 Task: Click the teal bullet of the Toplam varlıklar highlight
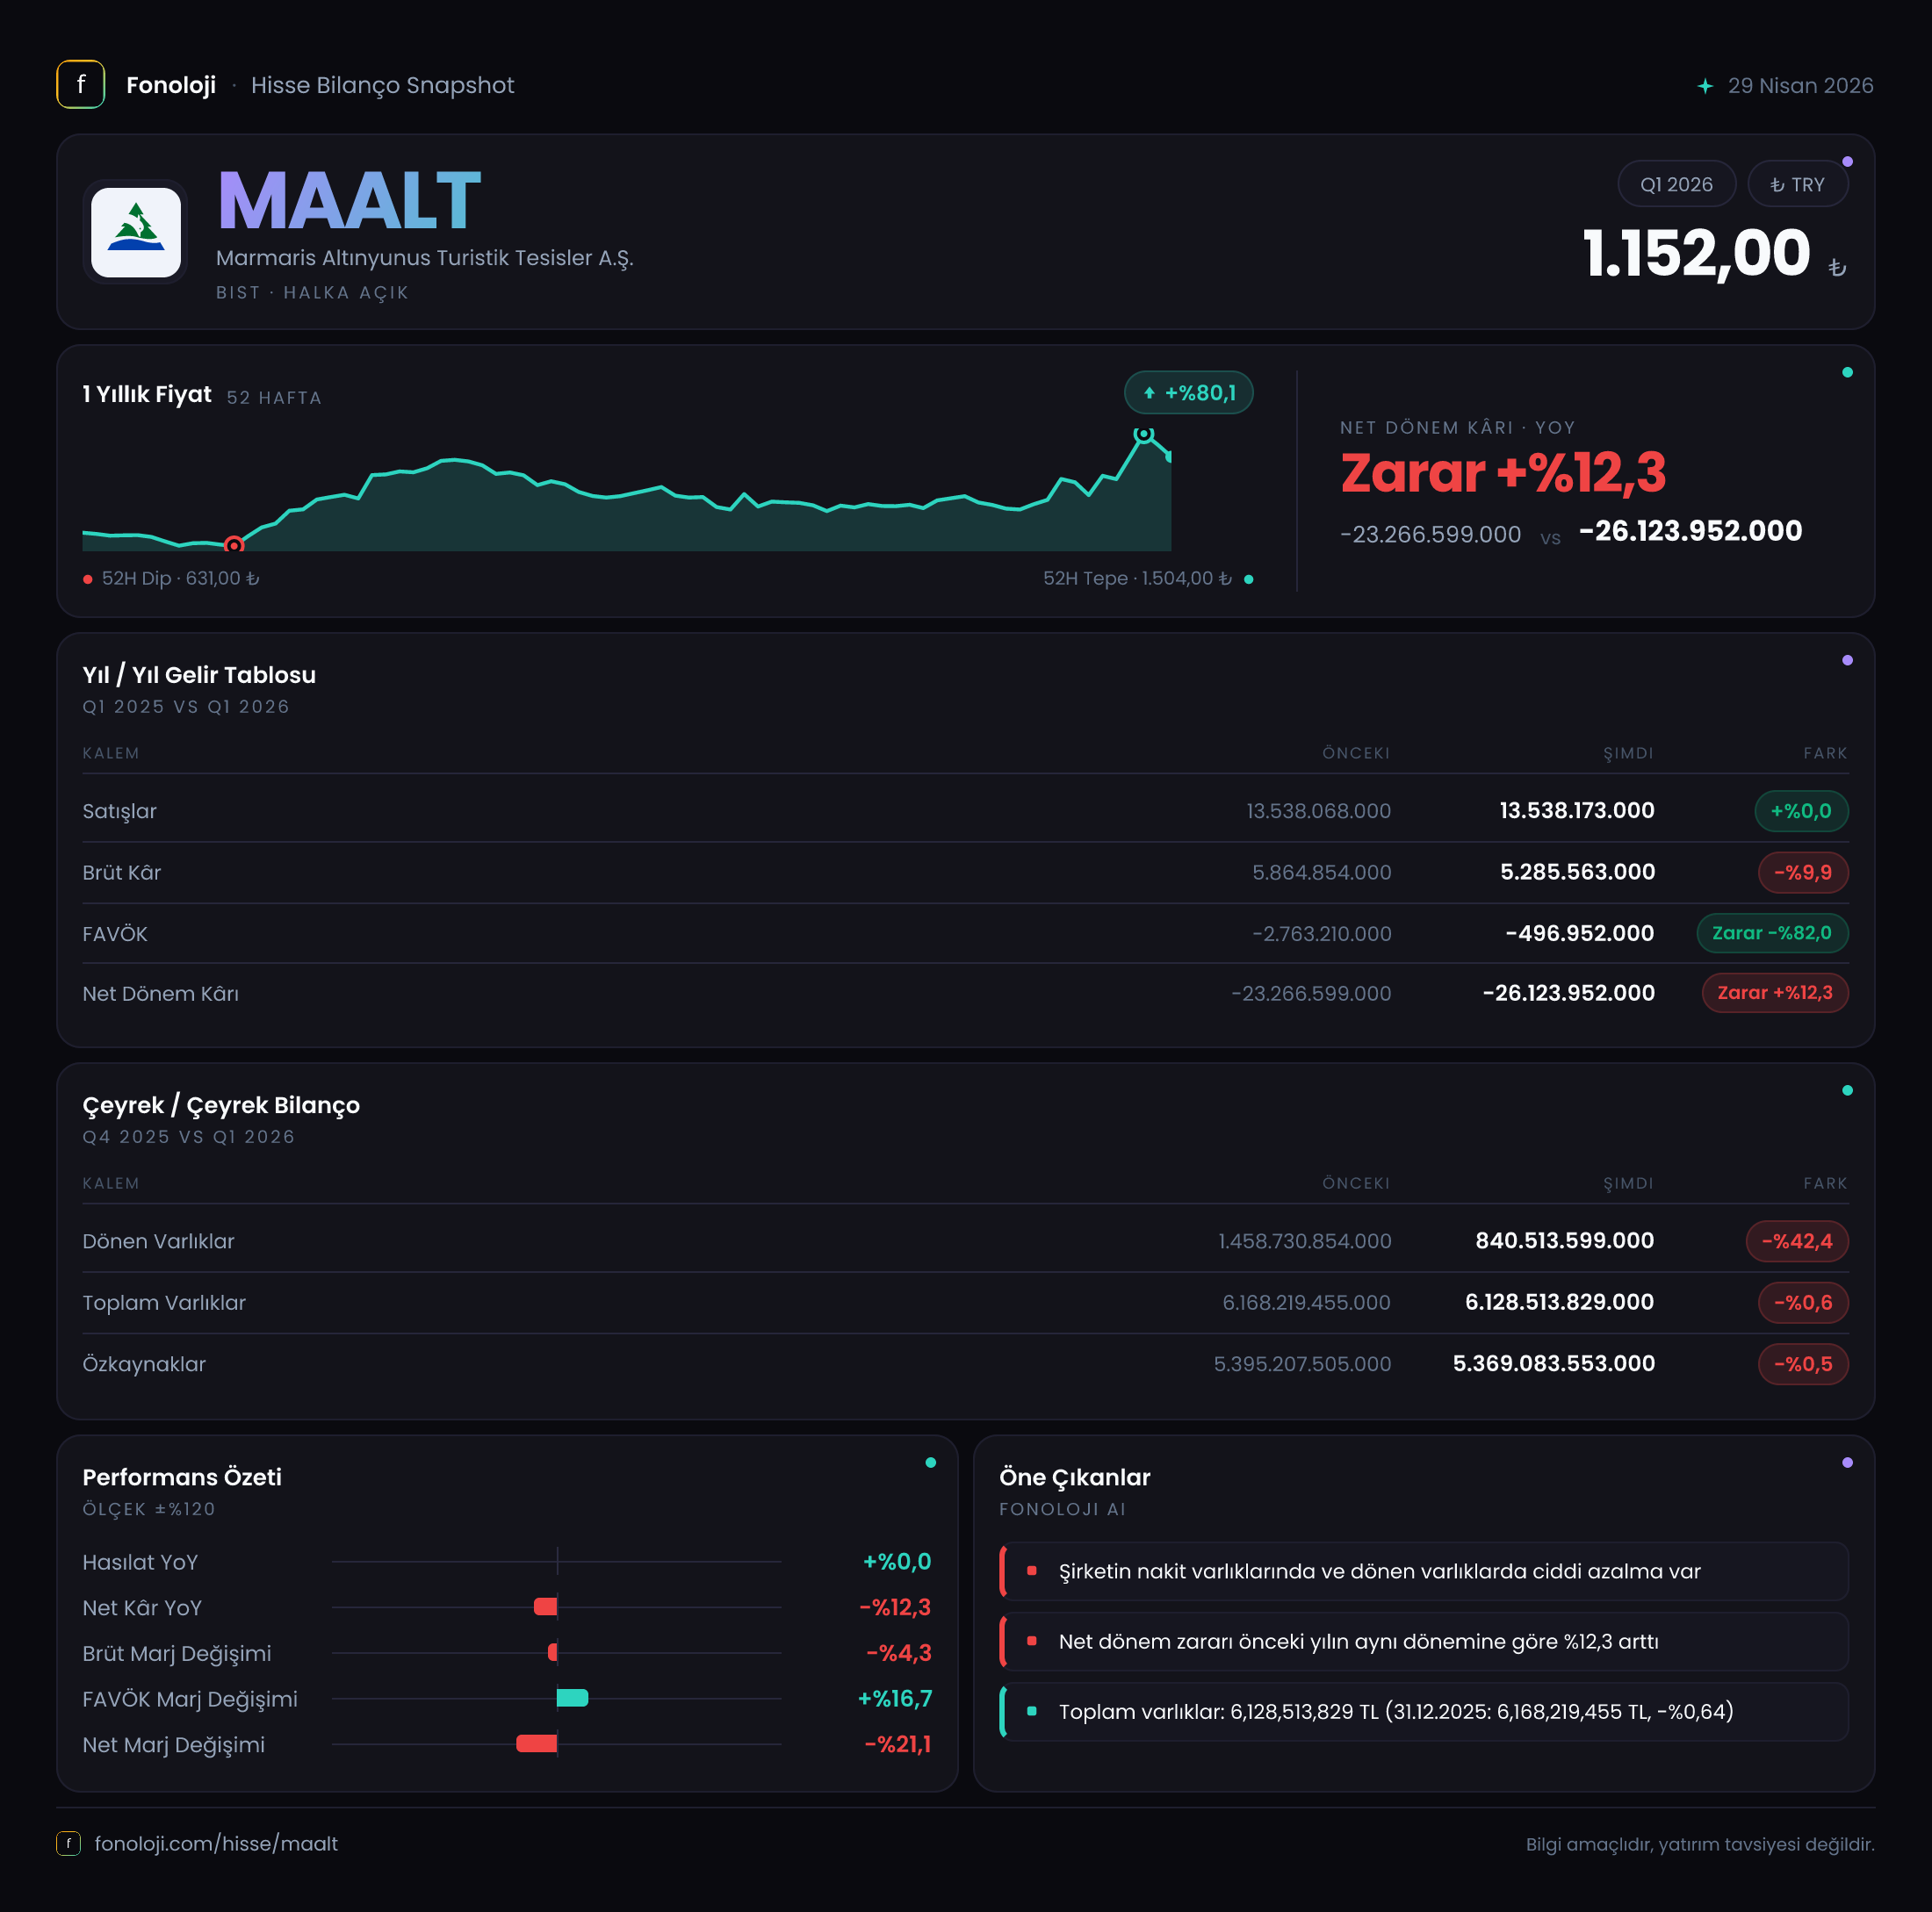pyautogui.click(x=1031, y=1710)
